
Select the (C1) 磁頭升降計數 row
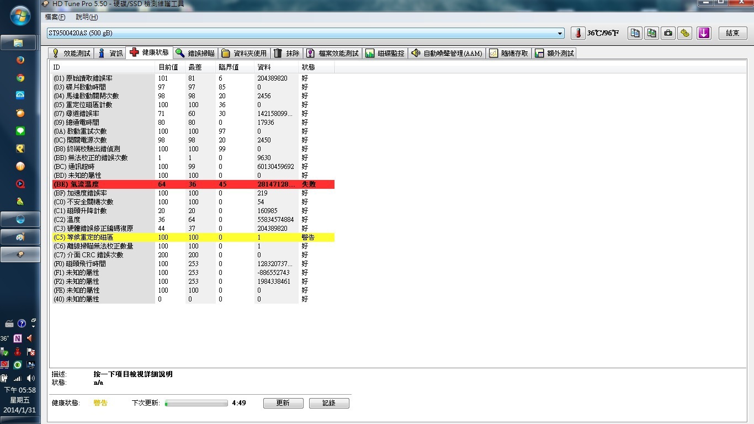[193, 210]
